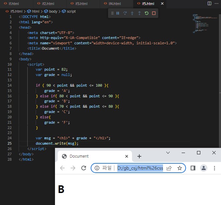Open the Chrome three-dot menu

[214, 168]
